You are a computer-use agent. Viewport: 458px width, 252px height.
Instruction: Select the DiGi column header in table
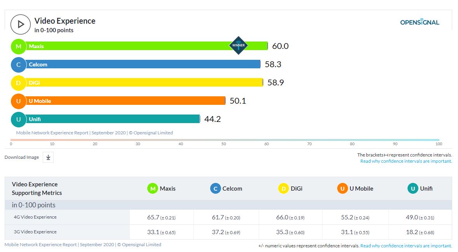[291, 189]
